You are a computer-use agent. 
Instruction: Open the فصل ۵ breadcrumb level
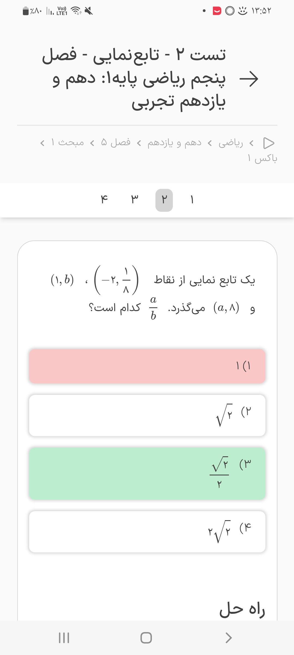click(116, 142)
